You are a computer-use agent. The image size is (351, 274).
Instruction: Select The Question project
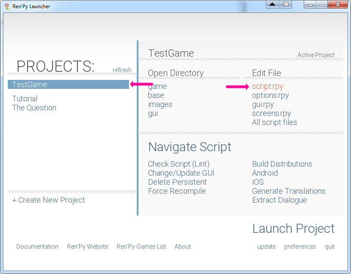tap(34, 108)
